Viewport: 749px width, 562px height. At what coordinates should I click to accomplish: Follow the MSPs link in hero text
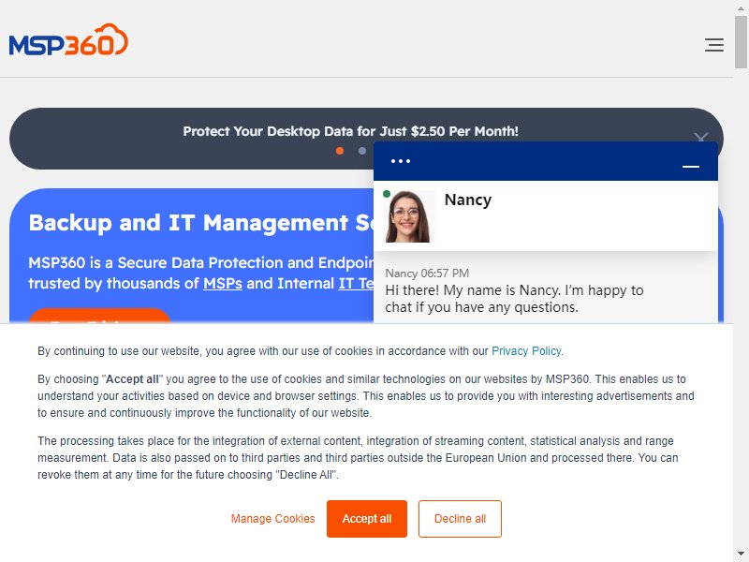coord(223,284)
